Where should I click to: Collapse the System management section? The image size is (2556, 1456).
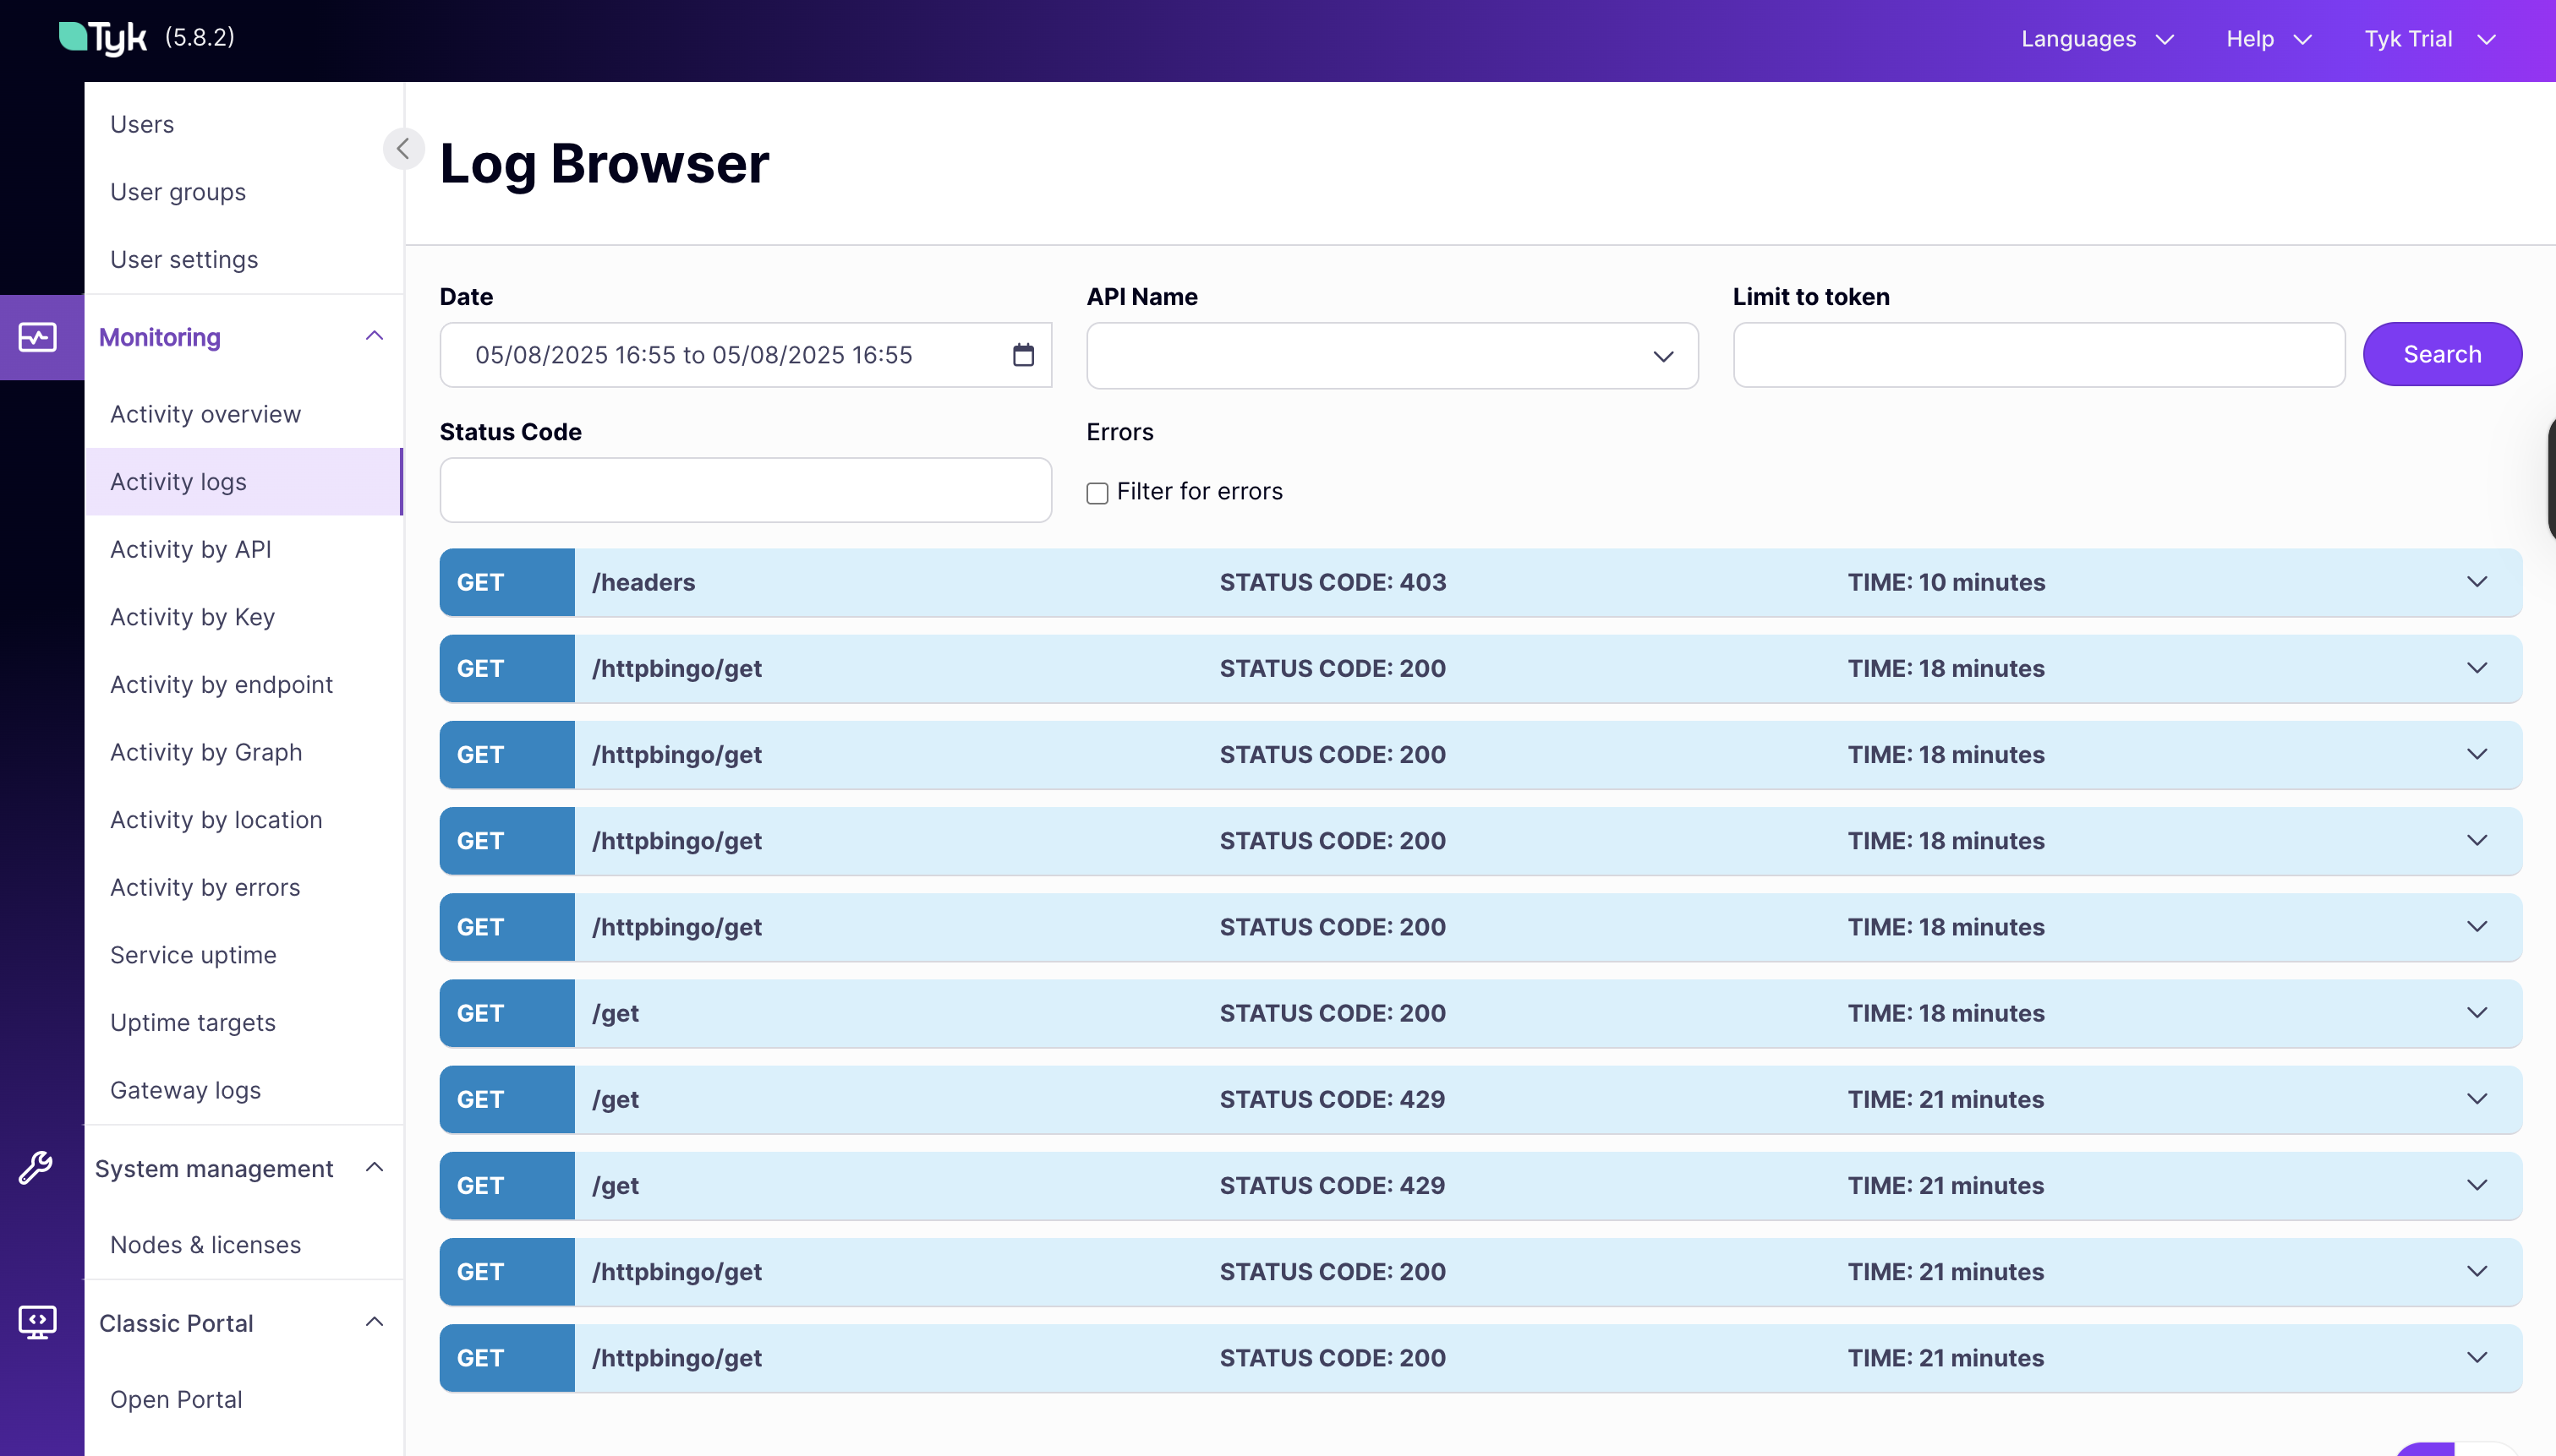pos(375,1167)
